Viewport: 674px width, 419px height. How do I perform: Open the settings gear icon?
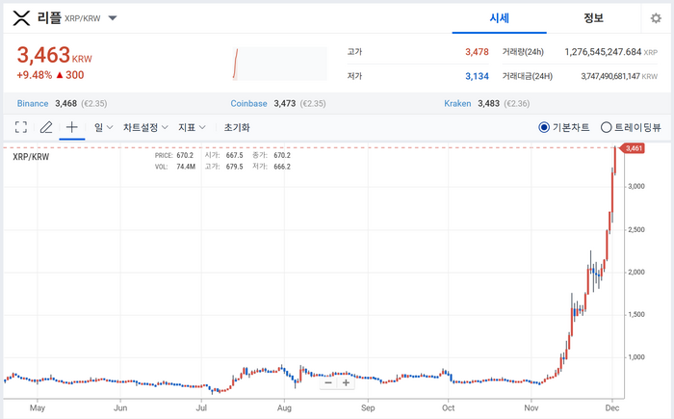coord(656,18)
